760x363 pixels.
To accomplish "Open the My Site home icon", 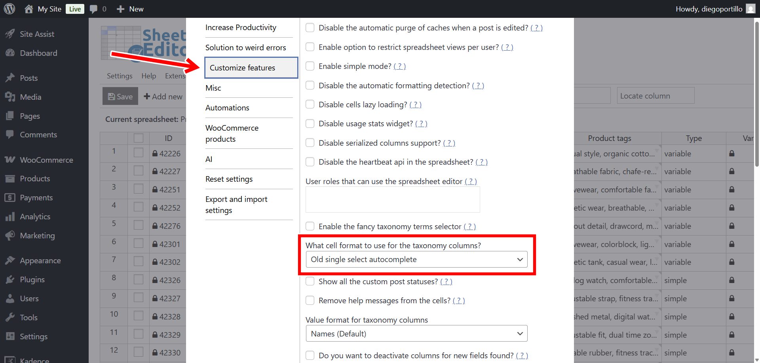I will [x=29, y=9].
